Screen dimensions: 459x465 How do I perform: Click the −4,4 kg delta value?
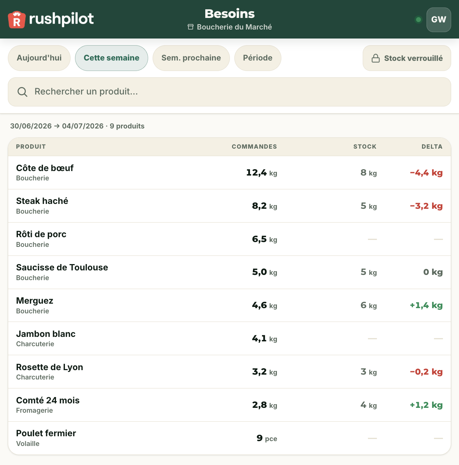point(426,173)
